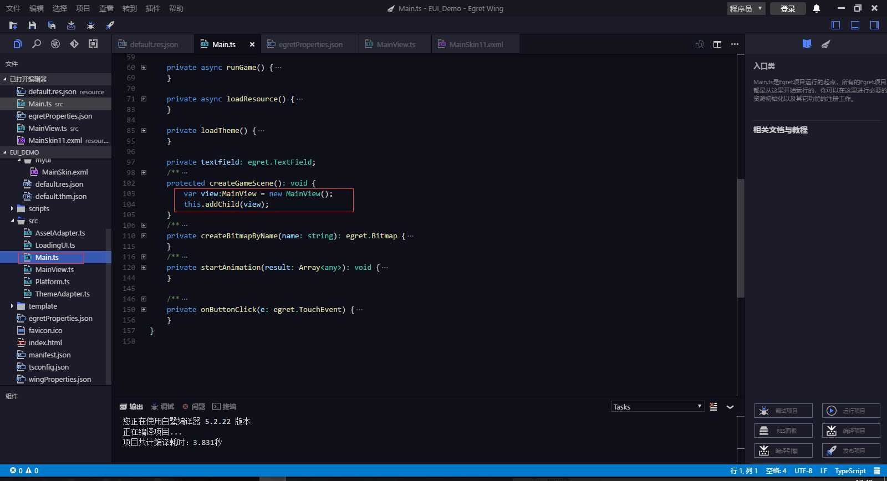Close the Main.ts editor tab
The width and height of the screenshot is (887, 481).
click(x=252, y=44)
